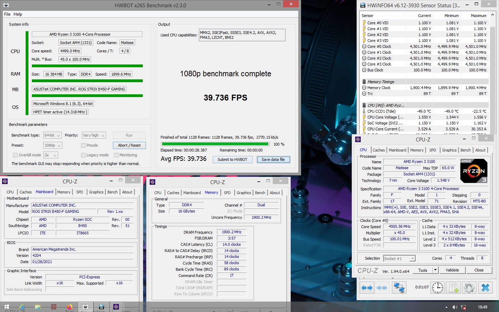Enable Monitoring checkbox

pyautogui.click(x=116, y=155)
